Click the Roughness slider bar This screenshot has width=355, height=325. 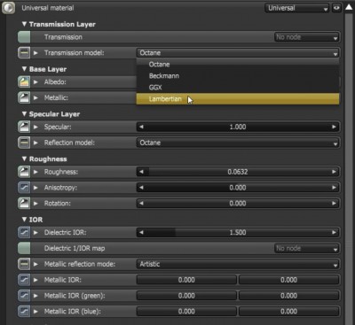tap(238, 172)
